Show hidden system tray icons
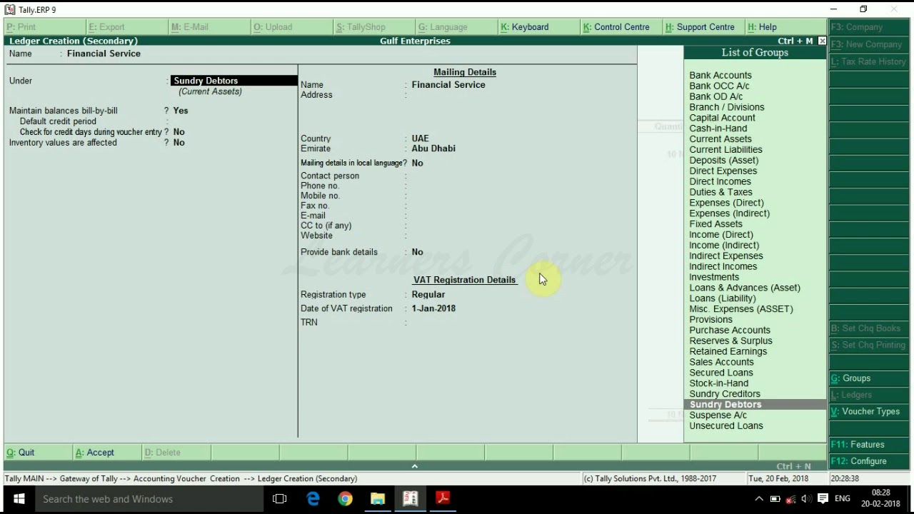The height and width of the screenshot is (514, 914). [759, 499]
